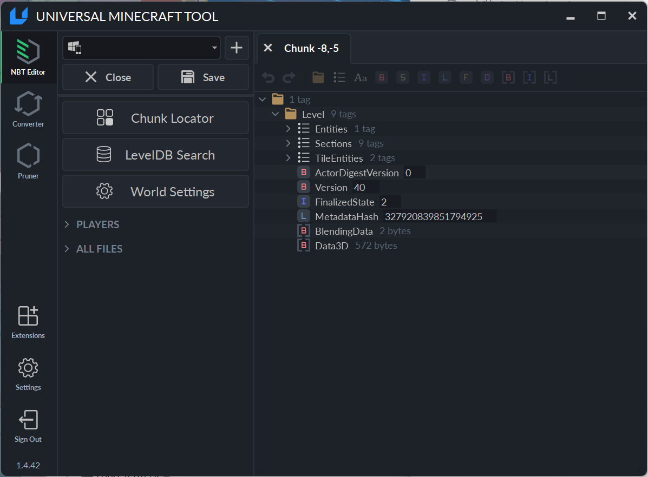648x477 pixels.
Task: Close the currently opened world
Action: [108, 77]
